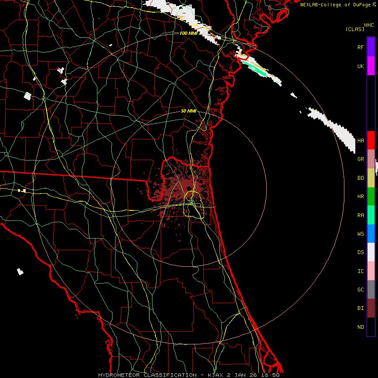The height and width of the screenshot is (378, 378).
Task: Click the GC gray legend swatch
Action: point(371,289)
